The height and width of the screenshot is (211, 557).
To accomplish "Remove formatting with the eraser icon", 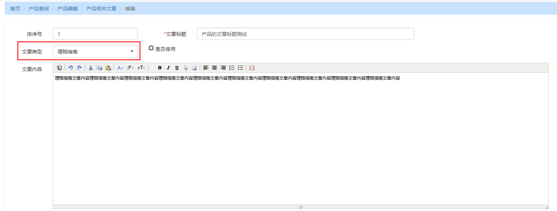I will (x=194, y=67).
